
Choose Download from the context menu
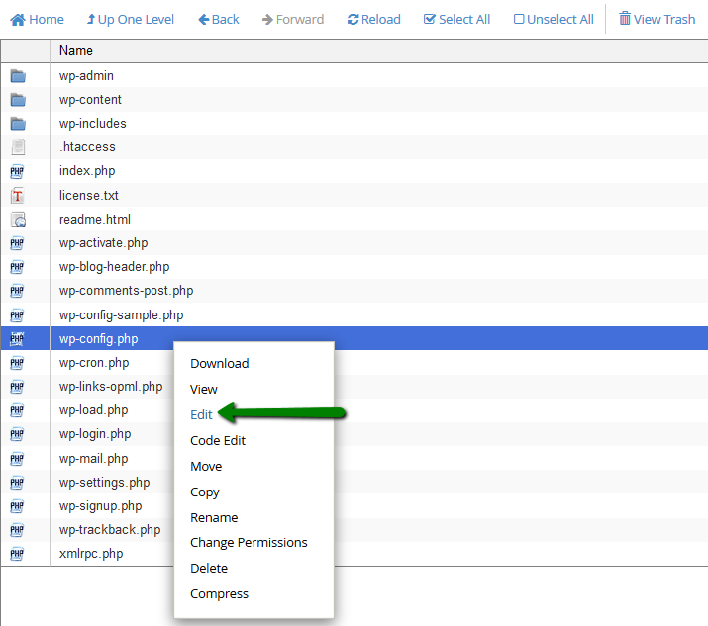220,364
